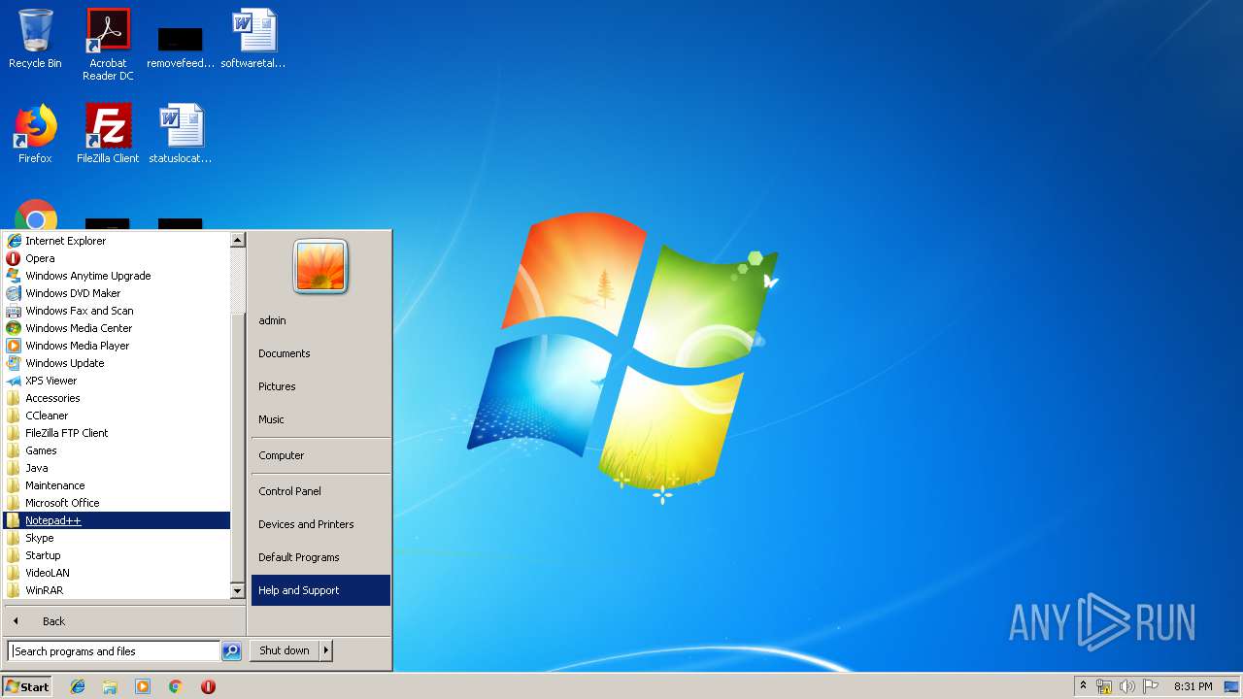
Task: Expand the FileZilla FTP Client folder
Action: (117, 433)
